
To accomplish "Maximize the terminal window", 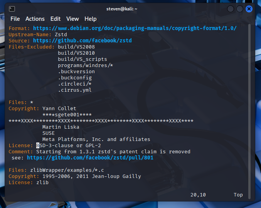I will [x=240, y=9].
